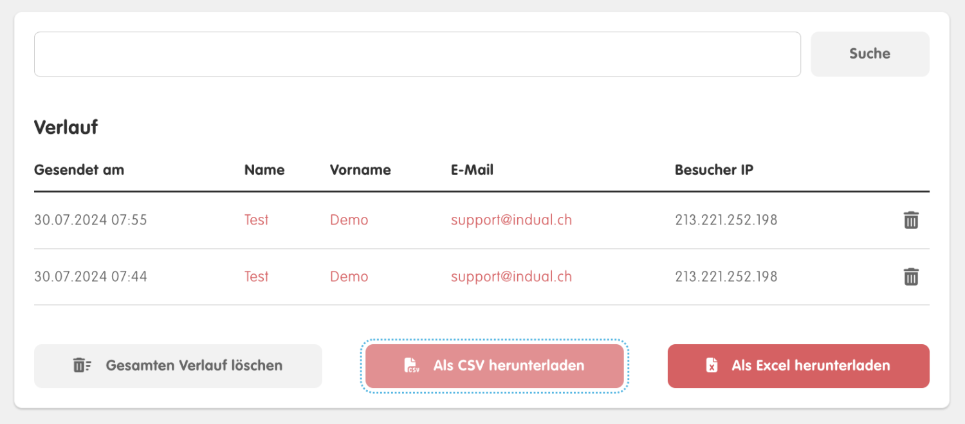Open support@indual.ch link in first row

point(511,220)
